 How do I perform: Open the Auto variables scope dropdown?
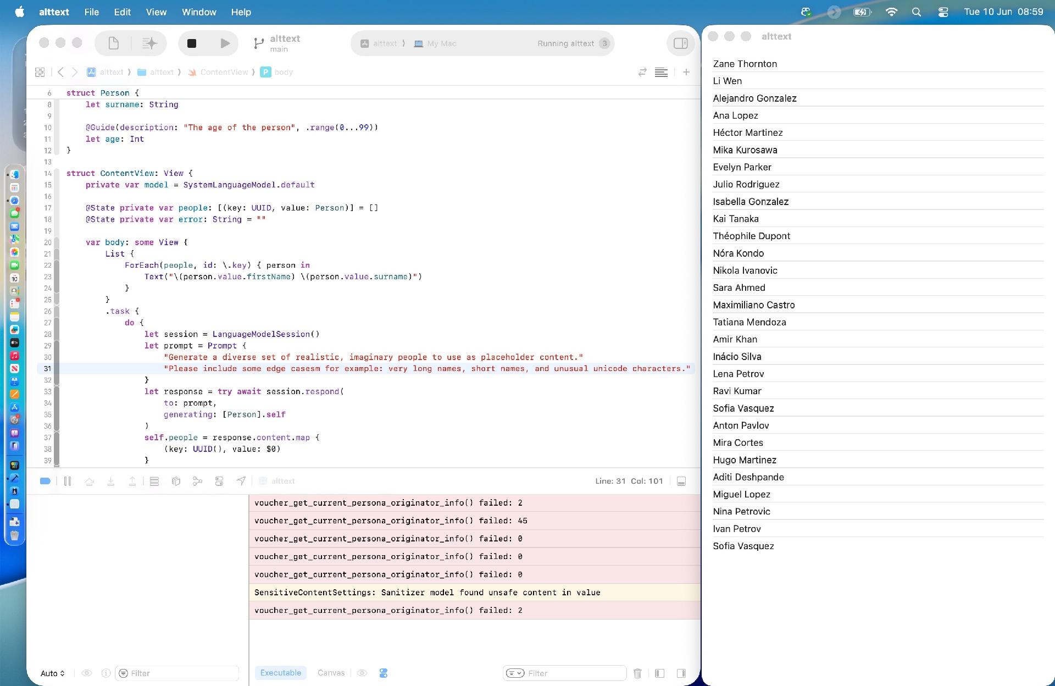pos(53,673)
